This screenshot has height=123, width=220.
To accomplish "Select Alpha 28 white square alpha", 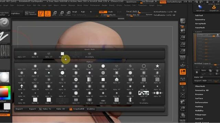I will pyautogui.click(x=103, y=81).
